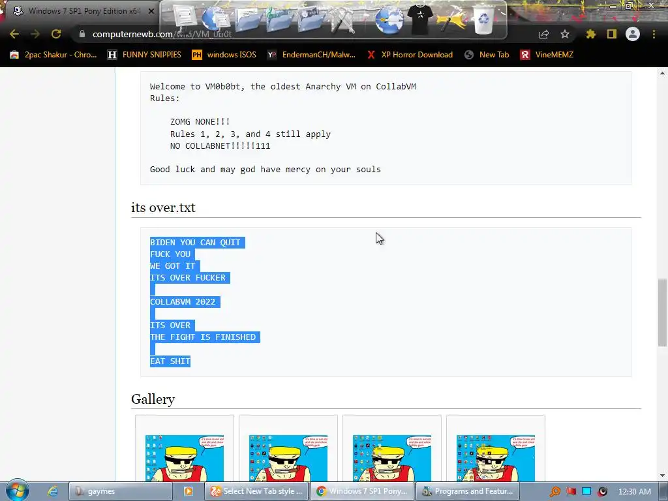This screenshot has height=501, width=668.
Task: Open the Windows Start orb
Action: [18, 491]
